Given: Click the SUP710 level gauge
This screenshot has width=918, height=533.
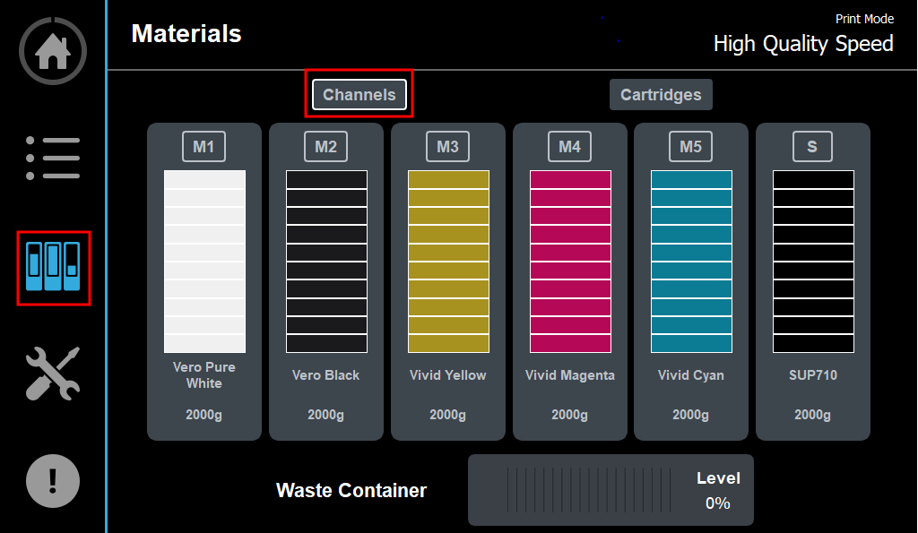Looking at the screenshot, I should click(813, 262).
